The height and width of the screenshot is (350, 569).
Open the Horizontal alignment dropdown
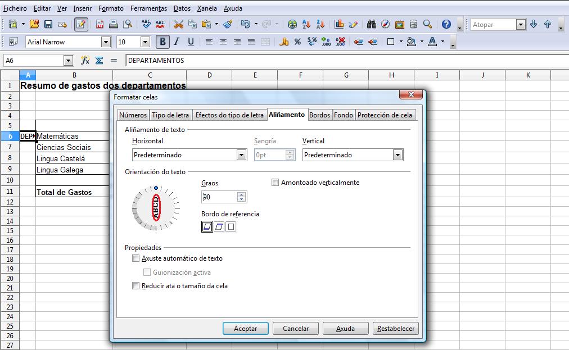[x=242, y=155]
